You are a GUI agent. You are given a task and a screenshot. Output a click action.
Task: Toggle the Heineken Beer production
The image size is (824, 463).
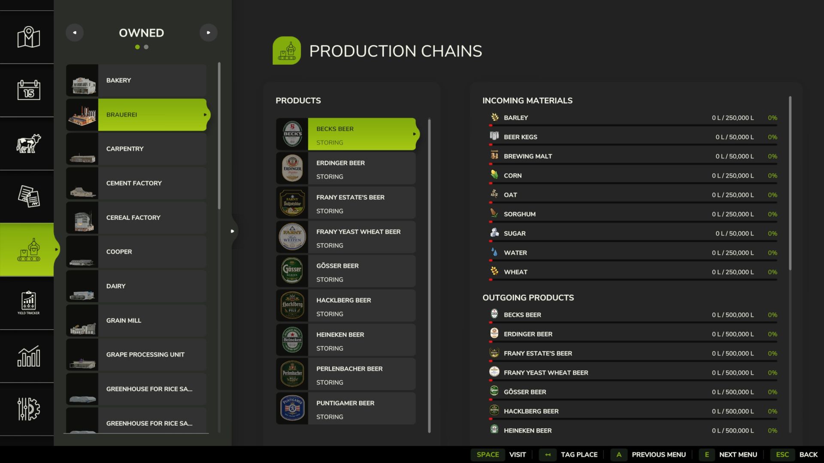[x=346, y=340]
